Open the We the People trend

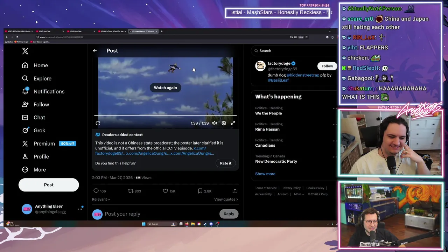[x=268, y=113]
